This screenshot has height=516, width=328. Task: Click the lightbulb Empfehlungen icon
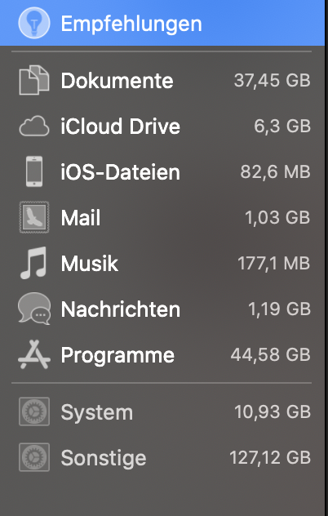[34, 23]
